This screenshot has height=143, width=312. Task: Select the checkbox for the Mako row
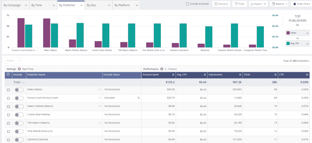point(8,90)
